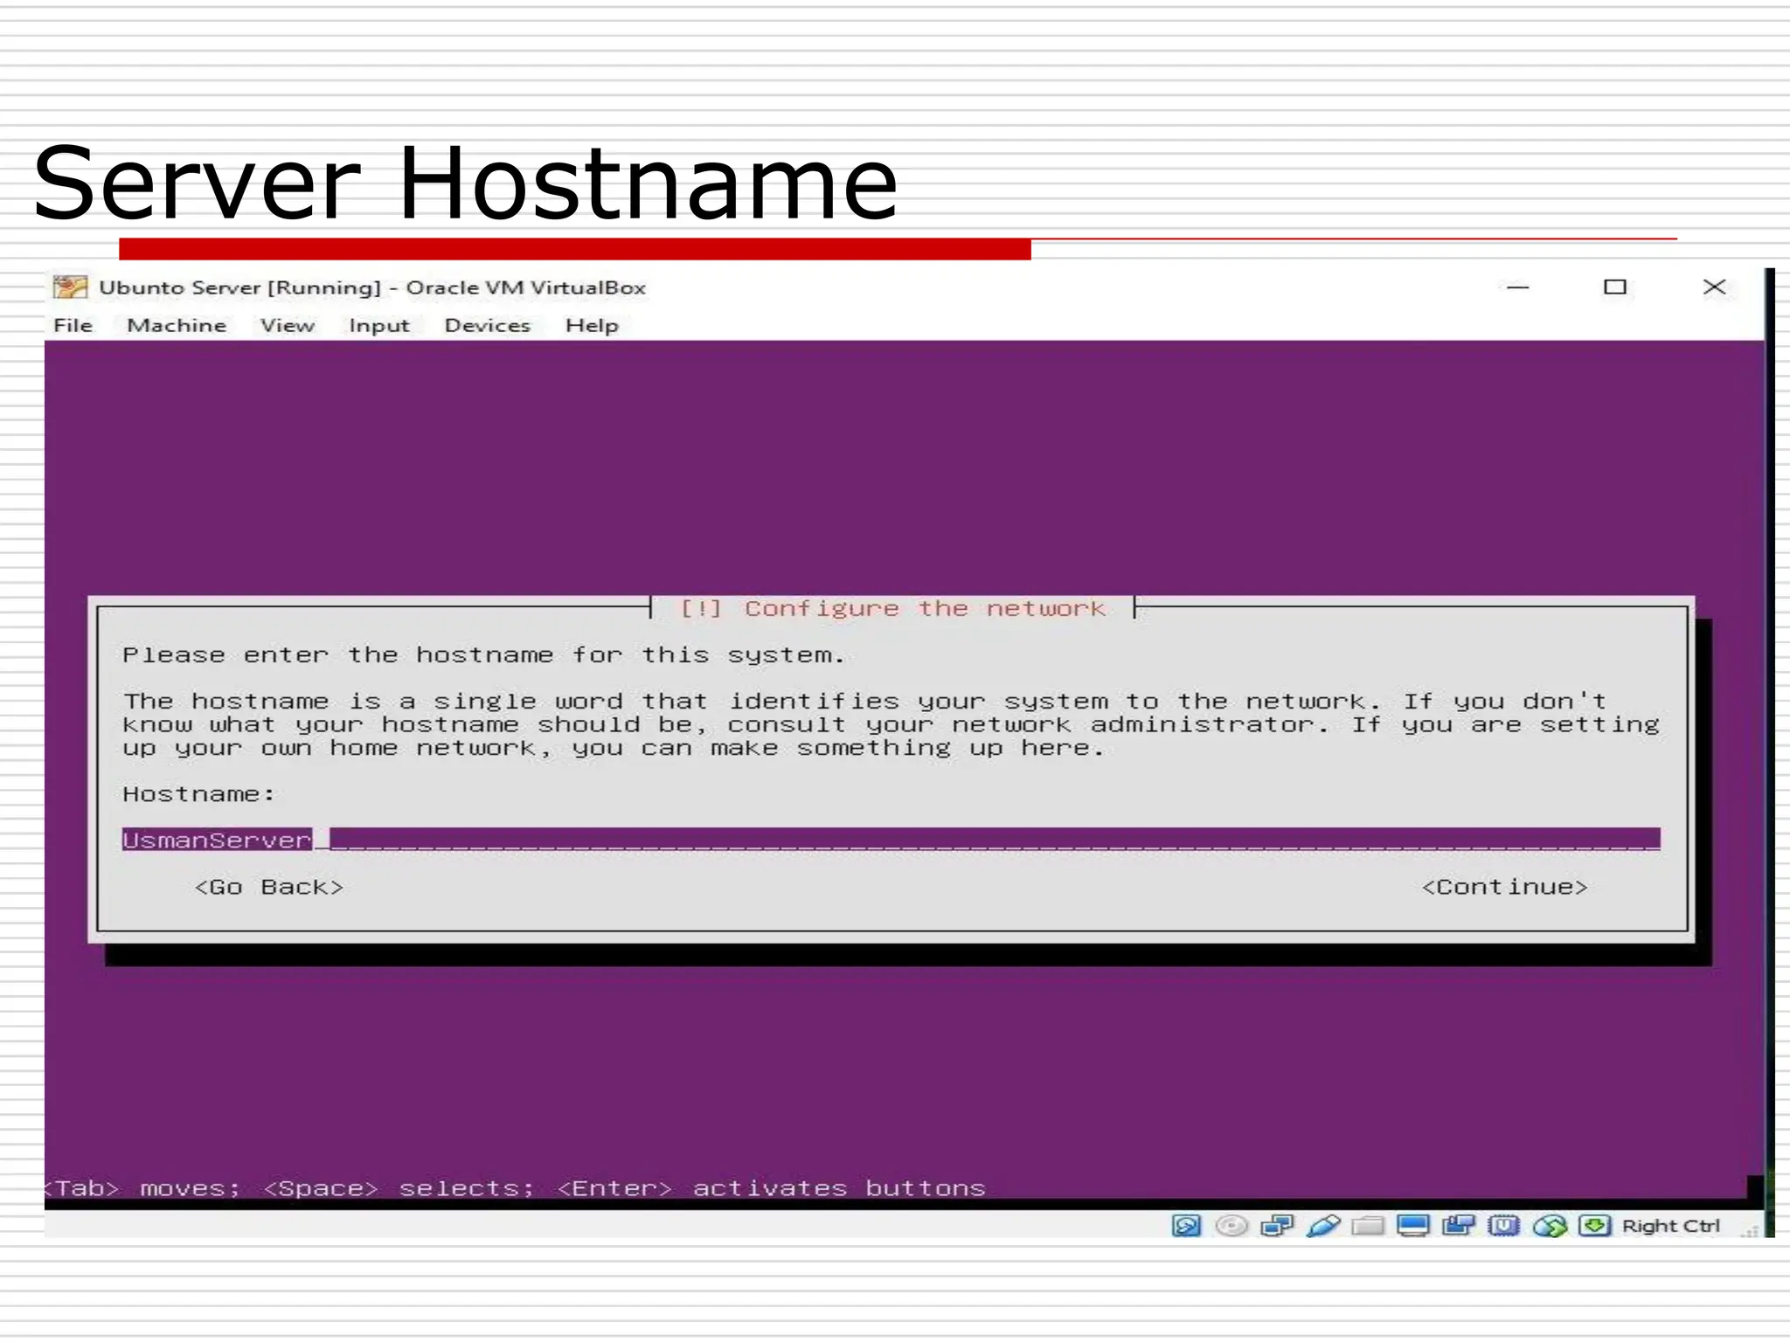This screenshot has height=1342, width=1790.
Task: Click the display settings status icon
Action: 1413,1226
